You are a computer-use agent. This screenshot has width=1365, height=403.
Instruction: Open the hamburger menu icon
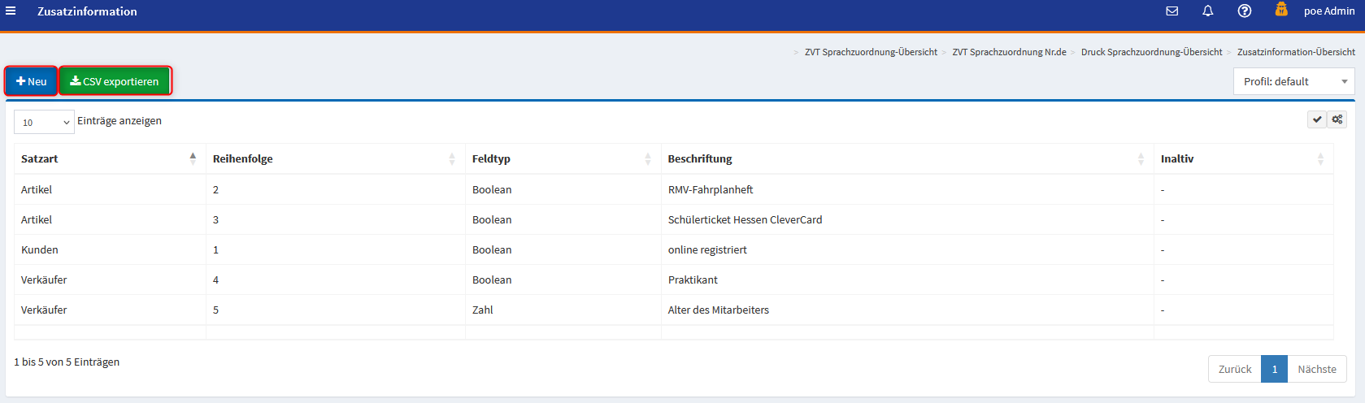[11, 11]
